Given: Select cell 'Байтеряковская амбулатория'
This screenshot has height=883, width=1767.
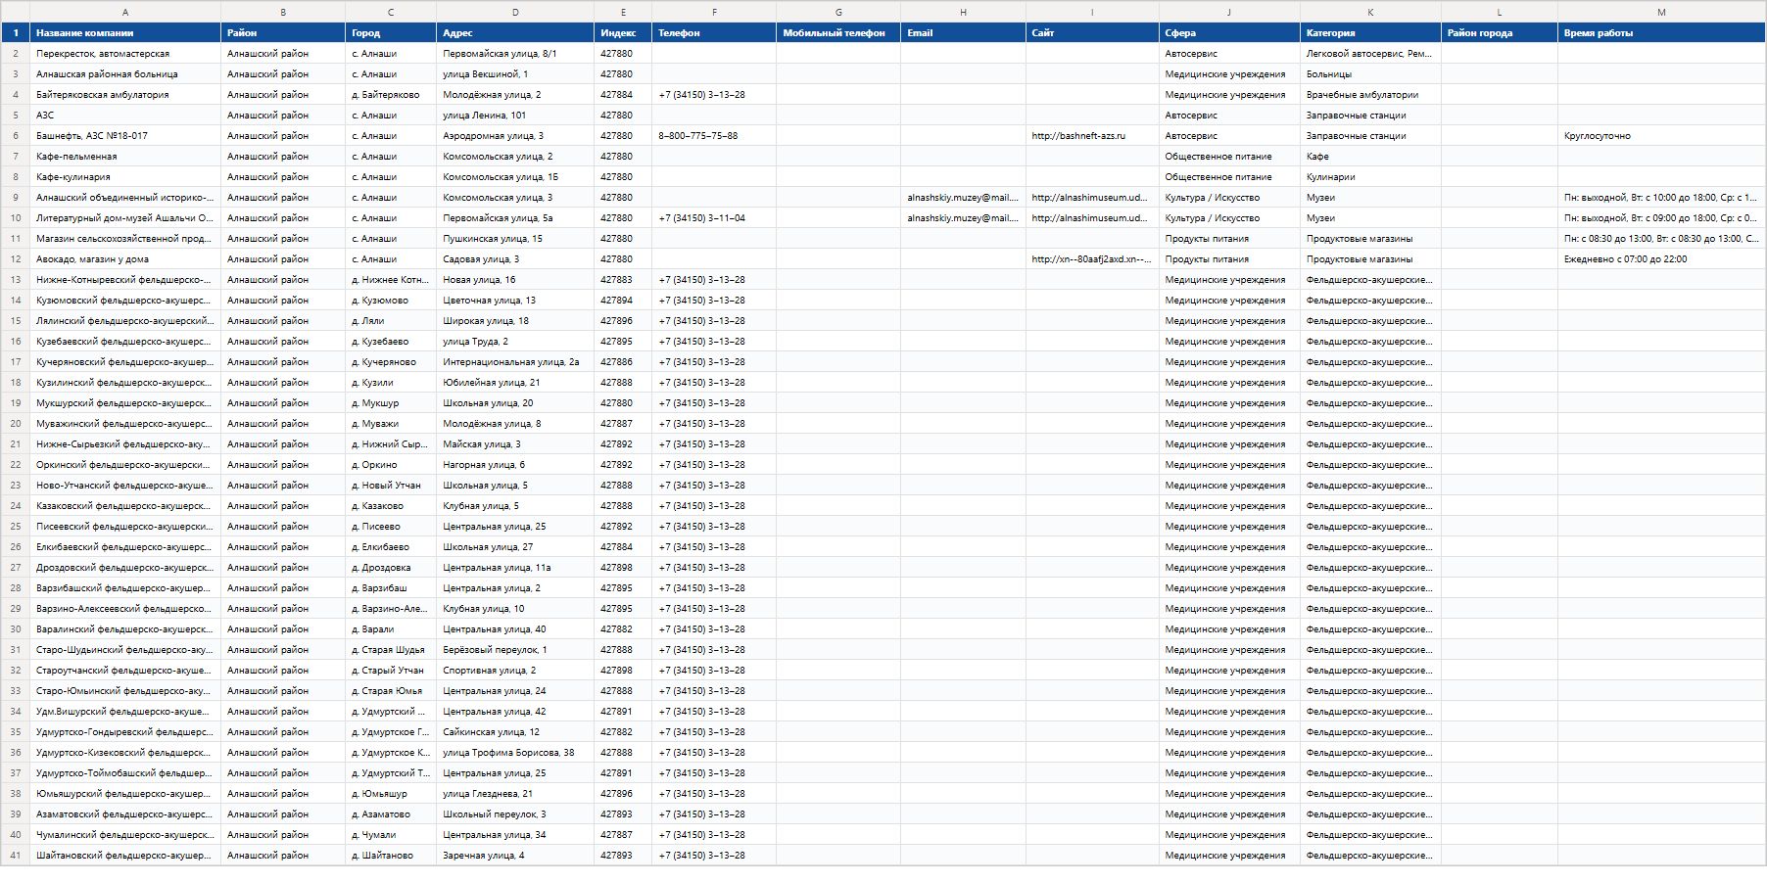Looking at the screenshot, I should (x=125, y=95).
